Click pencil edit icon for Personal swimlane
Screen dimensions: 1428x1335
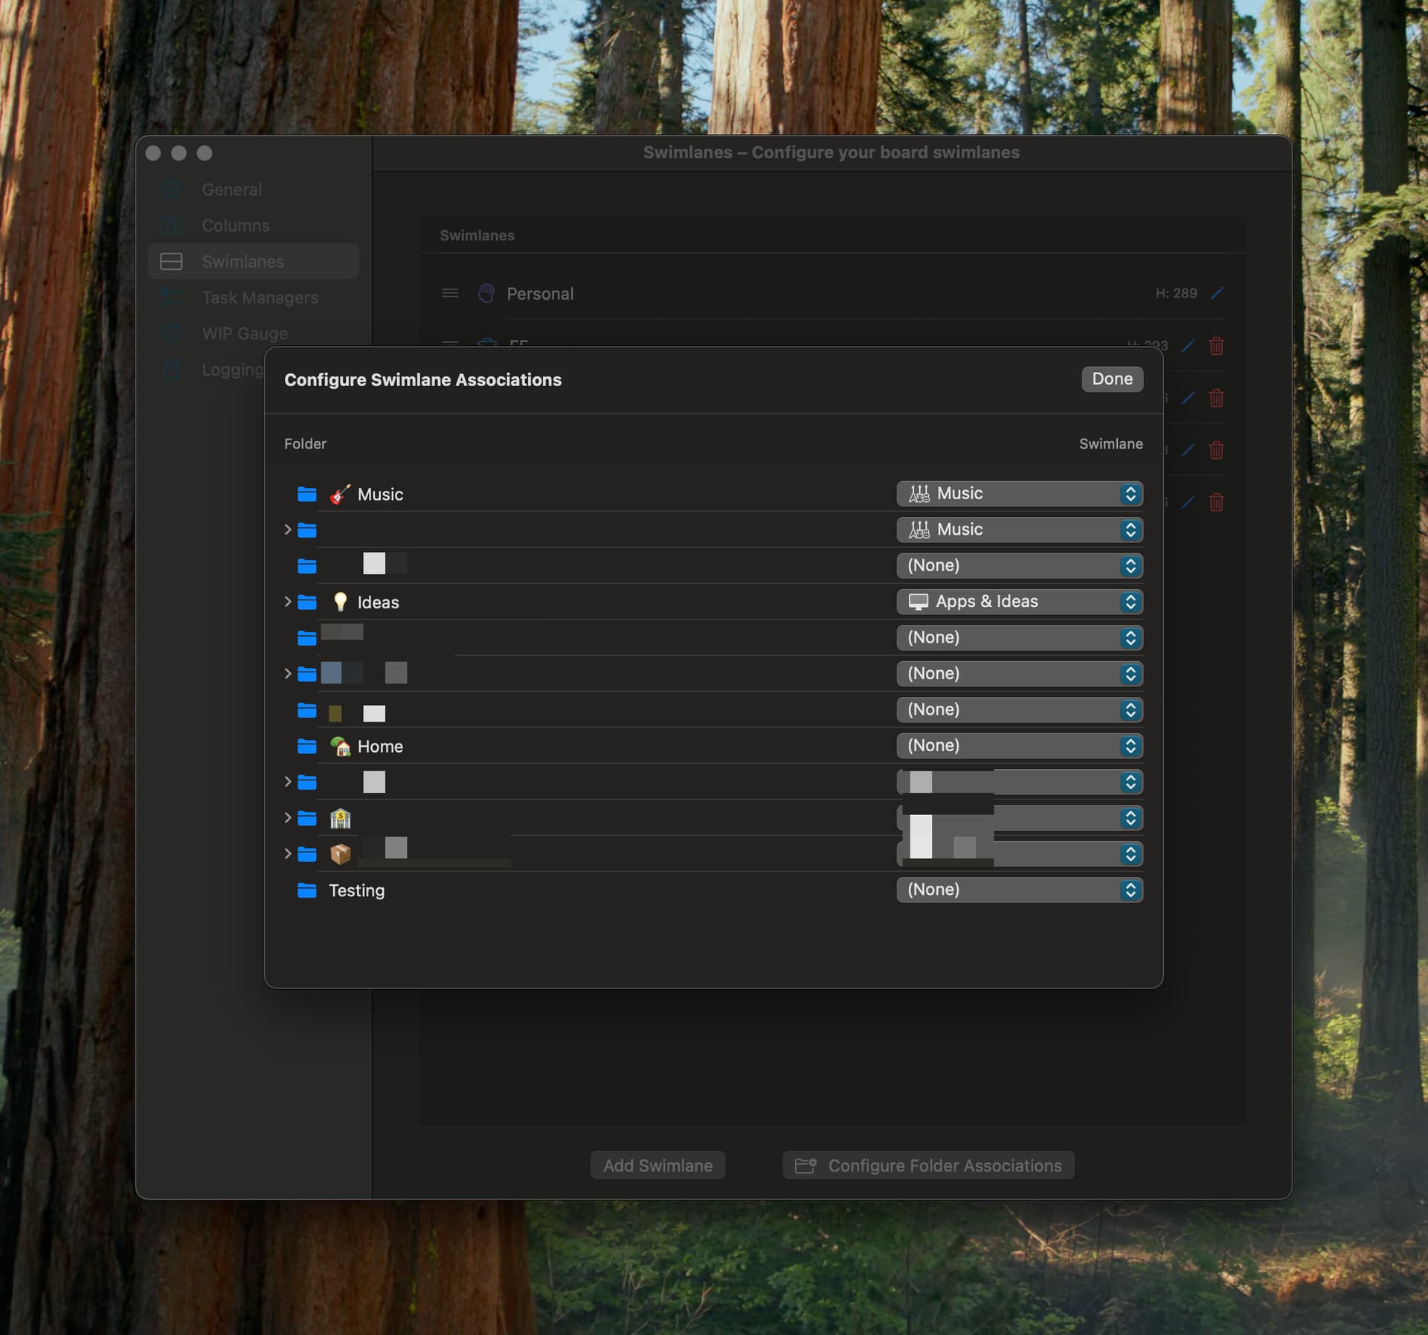point(1217,293)
